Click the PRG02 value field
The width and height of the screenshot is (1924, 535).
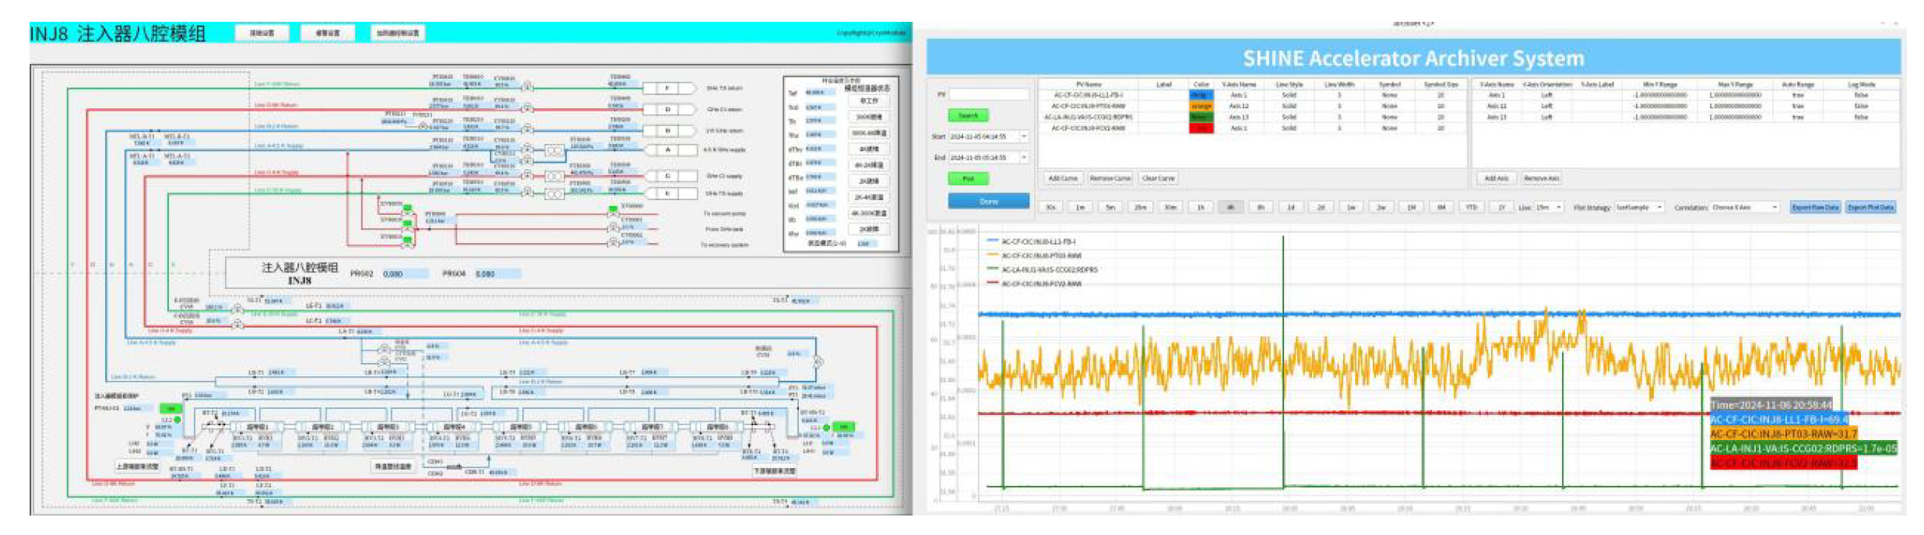pos(405,274)
